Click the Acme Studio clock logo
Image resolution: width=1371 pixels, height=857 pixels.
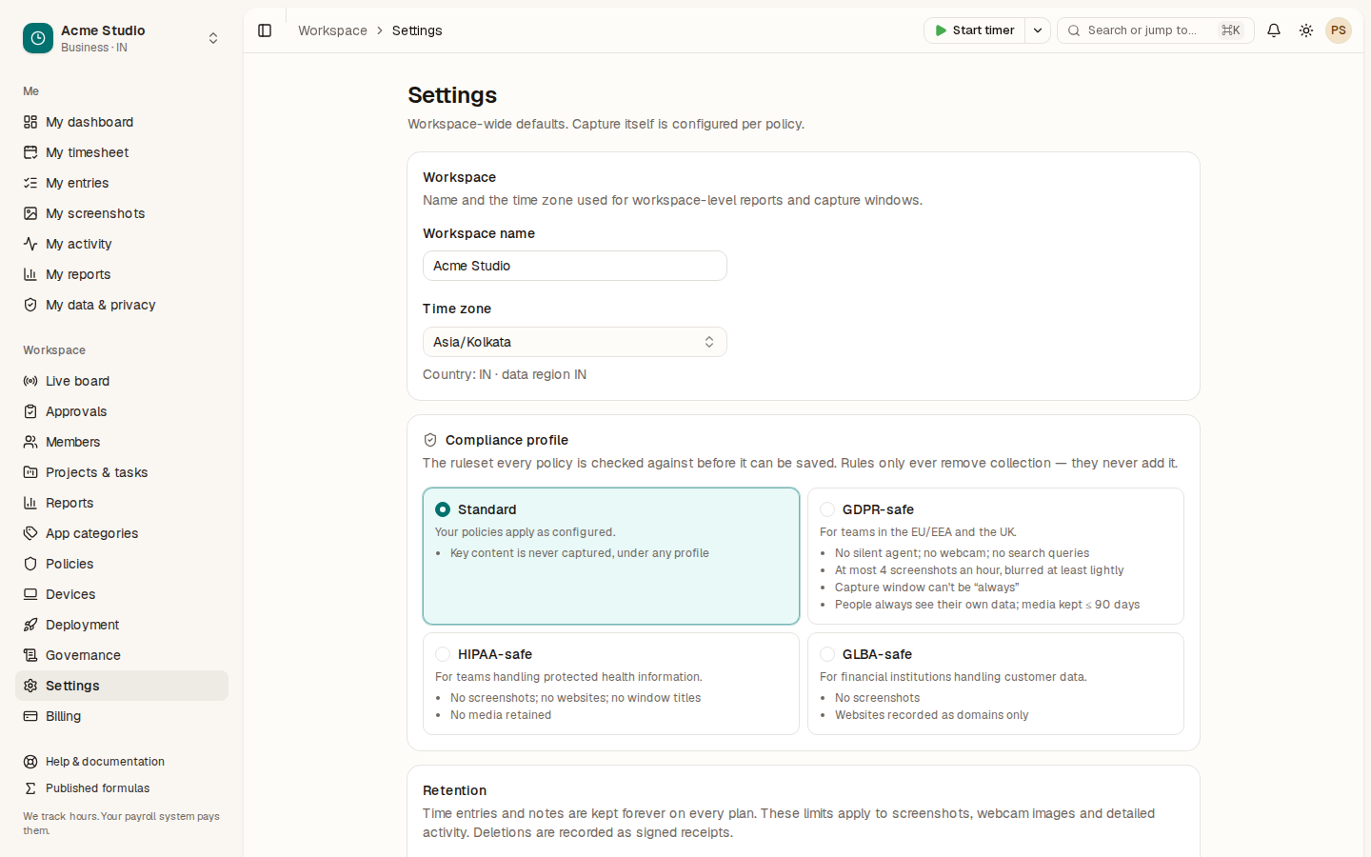click(38, 38)
